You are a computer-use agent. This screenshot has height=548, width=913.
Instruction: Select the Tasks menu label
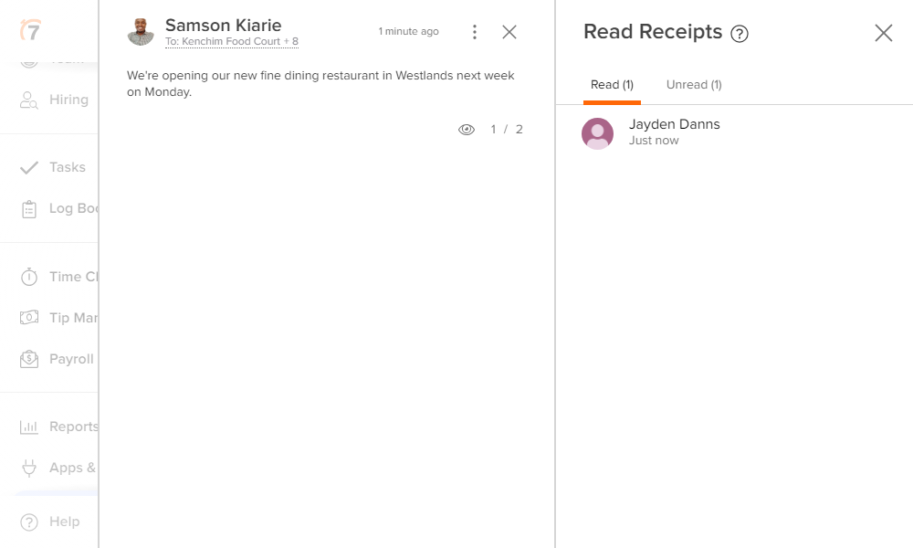coord(68,167)
